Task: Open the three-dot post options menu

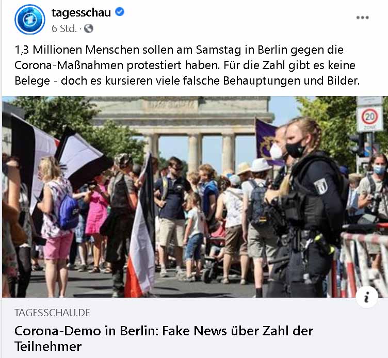Action: [x=363, y=18]
